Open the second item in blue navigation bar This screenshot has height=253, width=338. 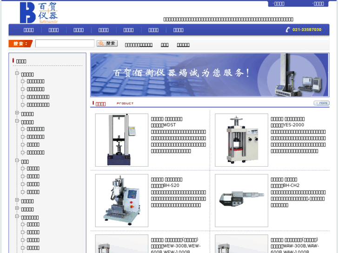pyautogui.click(x=53, y=30)
